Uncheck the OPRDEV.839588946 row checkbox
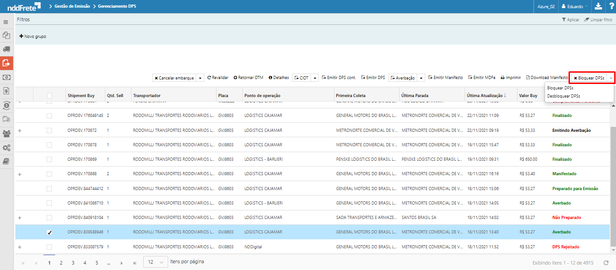The width and height of the screenshot is (616, 270). tap(49, 232)
